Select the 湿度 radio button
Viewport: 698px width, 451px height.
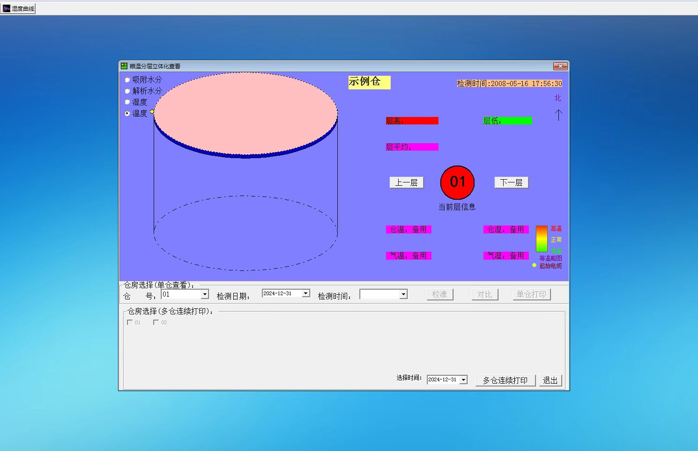tap(127, 102)
